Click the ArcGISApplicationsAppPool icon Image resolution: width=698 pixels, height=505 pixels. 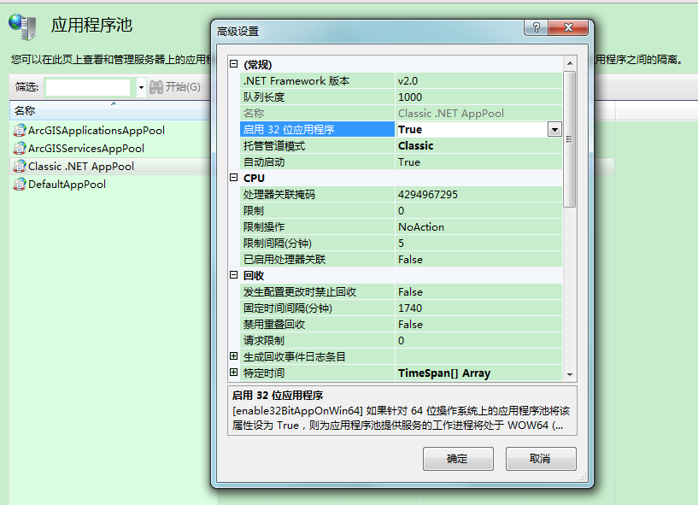[x=20, y=131]
